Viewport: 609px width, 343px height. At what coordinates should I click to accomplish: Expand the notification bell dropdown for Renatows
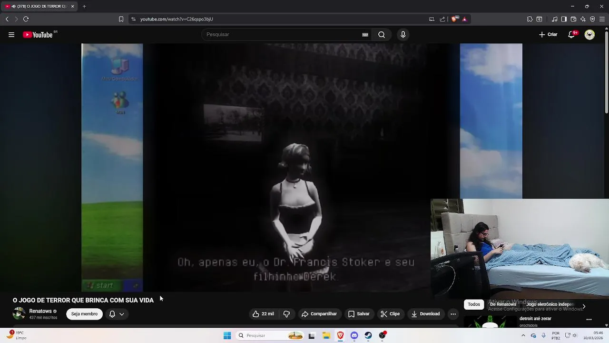117,314
